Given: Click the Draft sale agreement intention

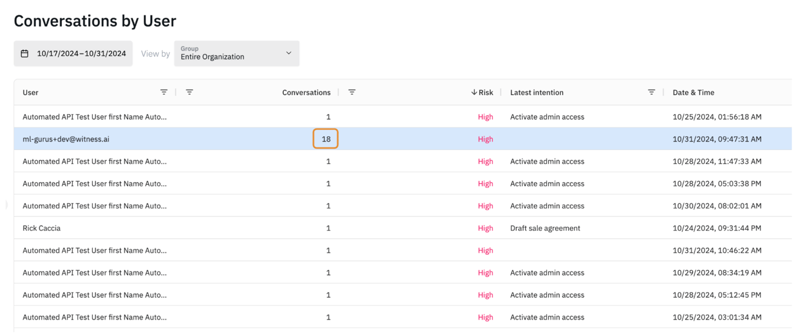Looking at the screenshot, I should click(545, 228).
